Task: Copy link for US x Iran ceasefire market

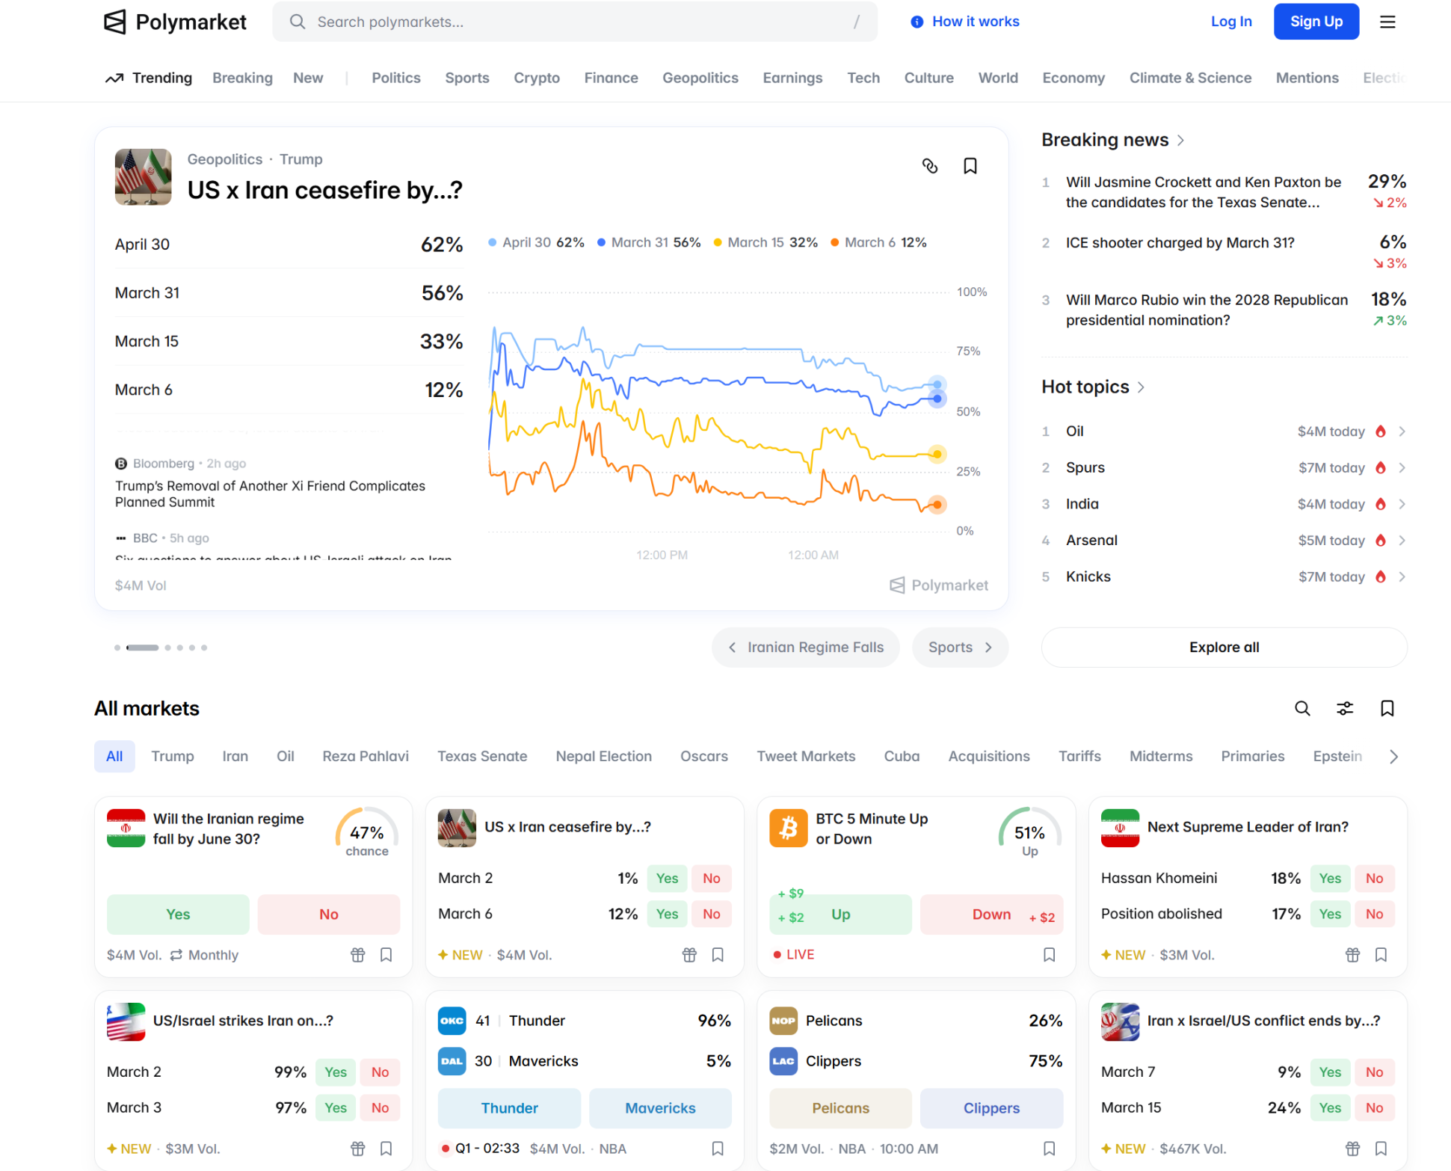Action: coord(929,166)
